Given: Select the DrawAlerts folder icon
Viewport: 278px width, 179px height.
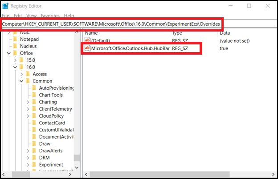Looking at the screenshot, I should click(x=34, y=151).
